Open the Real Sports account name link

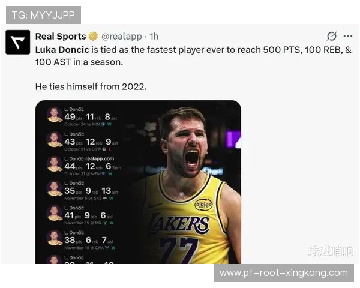pyautogui.click(x=60, y=36)
